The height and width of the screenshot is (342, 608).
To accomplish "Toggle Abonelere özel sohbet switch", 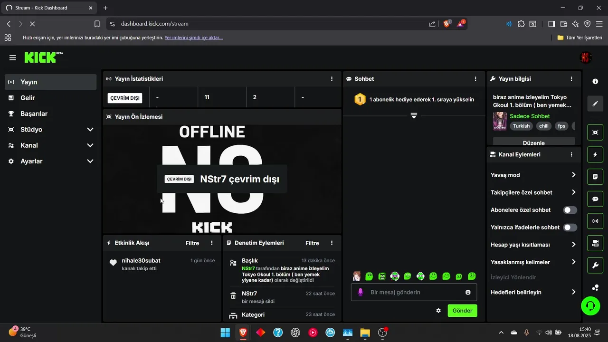I will 570,210.
